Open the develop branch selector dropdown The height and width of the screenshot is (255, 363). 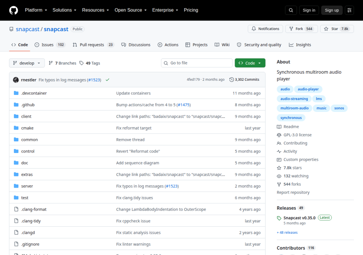click(27, 63)
